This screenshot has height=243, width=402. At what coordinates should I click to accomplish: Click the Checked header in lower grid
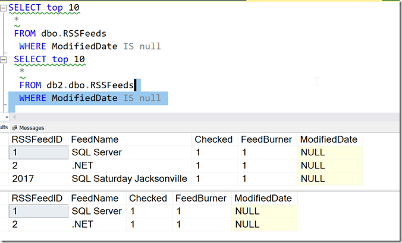[149, 199]
